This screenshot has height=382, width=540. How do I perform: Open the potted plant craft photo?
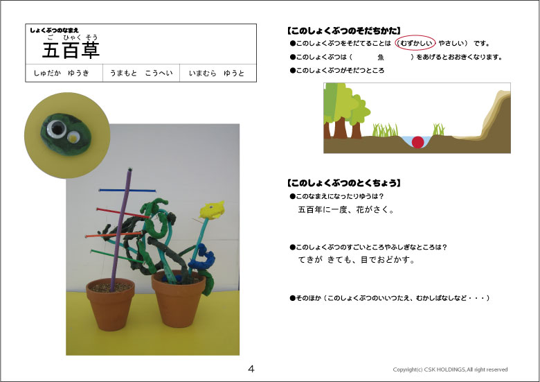click(152, 240)
